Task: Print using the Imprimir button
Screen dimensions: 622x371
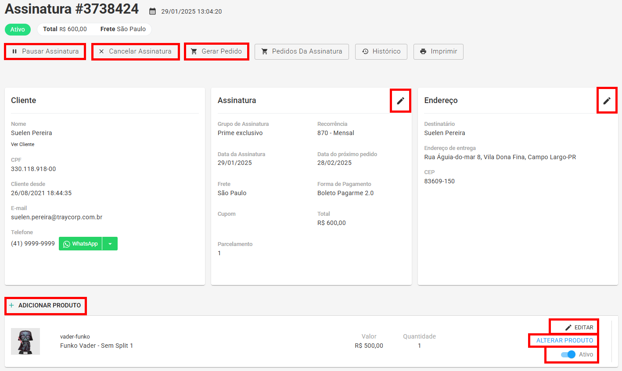Action: coord(438,51)
